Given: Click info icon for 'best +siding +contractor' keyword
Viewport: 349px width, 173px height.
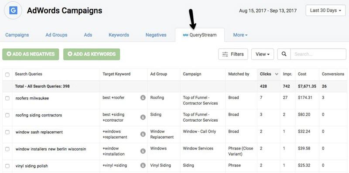Looking at the screenshot, I should click(x=143, y=117).
